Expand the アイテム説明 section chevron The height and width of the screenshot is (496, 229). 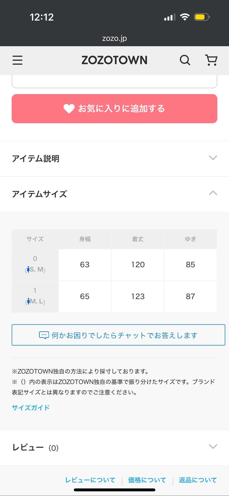[213, 158]
